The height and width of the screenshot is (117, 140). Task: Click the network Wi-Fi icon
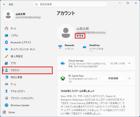(6, 49)
